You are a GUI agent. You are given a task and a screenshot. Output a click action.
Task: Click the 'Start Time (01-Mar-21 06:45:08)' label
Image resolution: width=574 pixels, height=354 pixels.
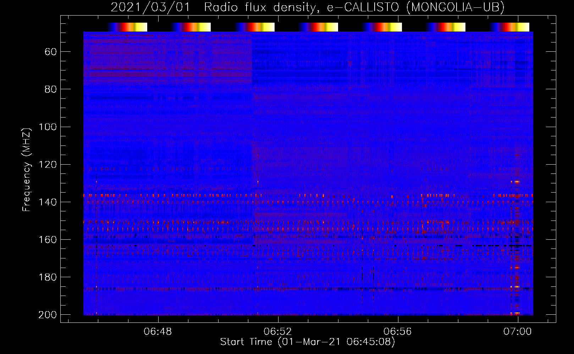coord(307,342)
